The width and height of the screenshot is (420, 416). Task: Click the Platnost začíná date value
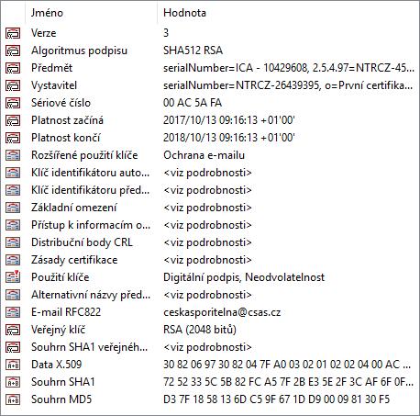(x=228, y=120)
